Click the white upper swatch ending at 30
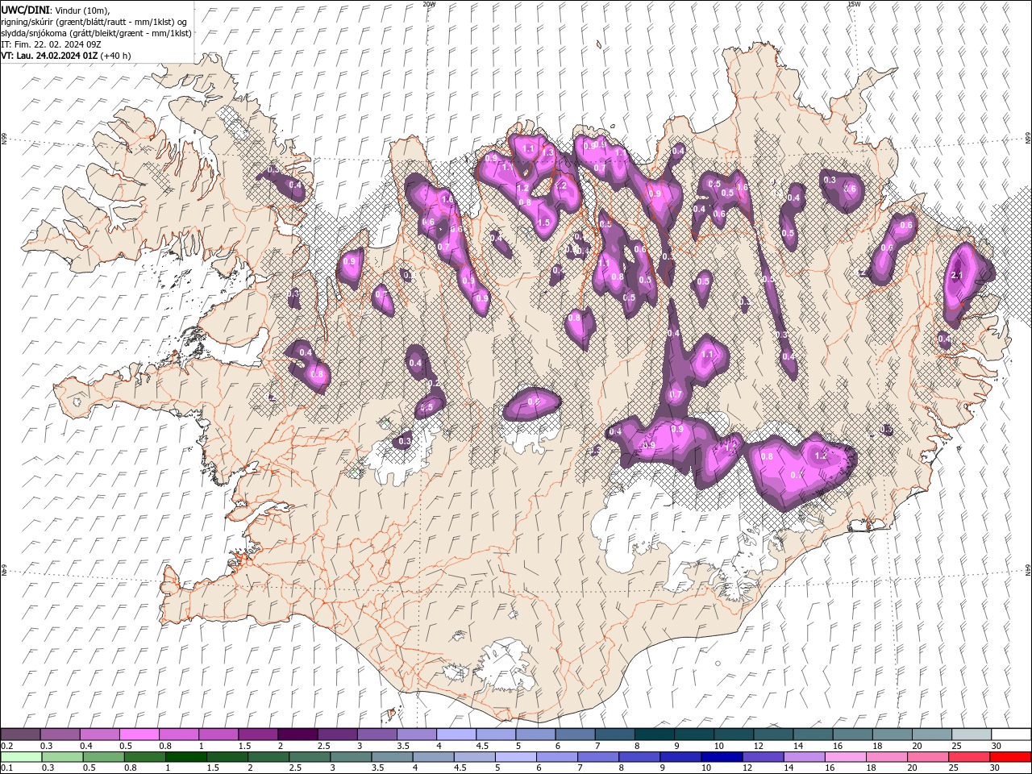 click(x=1010, y=734)
